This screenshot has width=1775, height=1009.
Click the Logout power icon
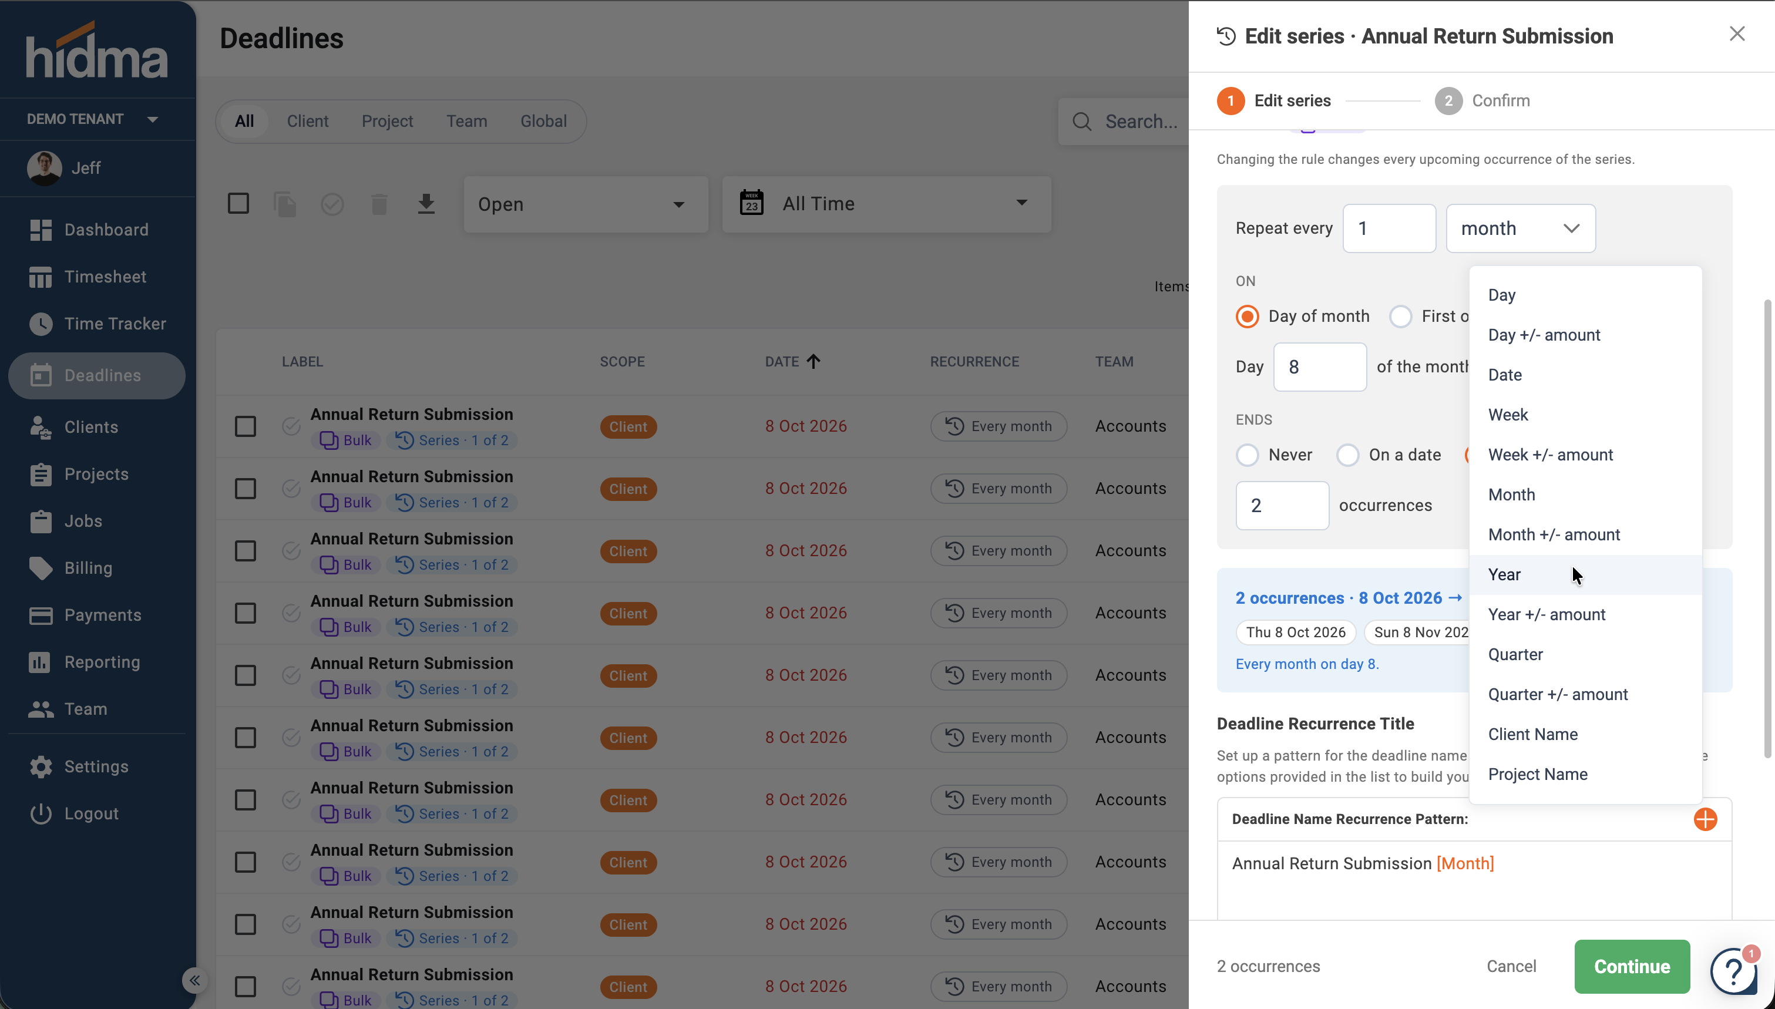tap(41, 813)
